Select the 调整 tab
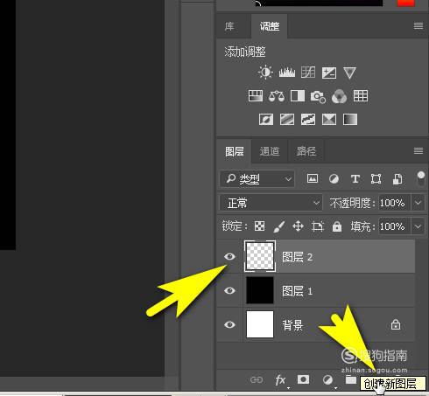The width and height of the screenshot is (429, 396). (x=270, y=26)
